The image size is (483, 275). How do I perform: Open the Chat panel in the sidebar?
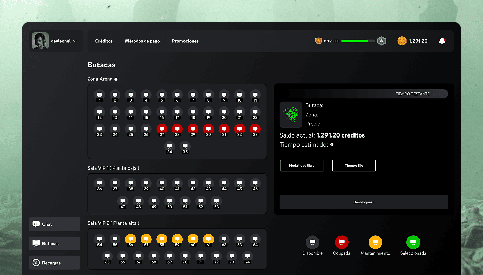54,224
